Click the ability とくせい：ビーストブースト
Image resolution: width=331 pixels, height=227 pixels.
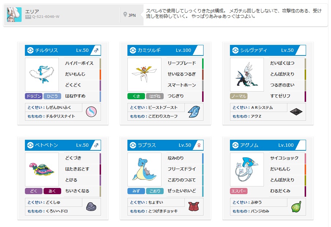point(156,108)
